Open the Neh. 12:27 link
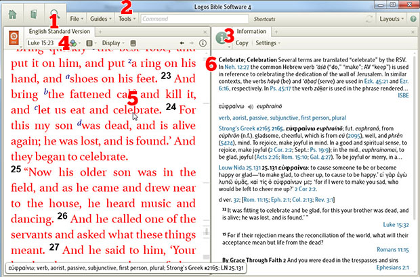The width and height of the screenshot is (420, 277). click(x=237, y=67)
